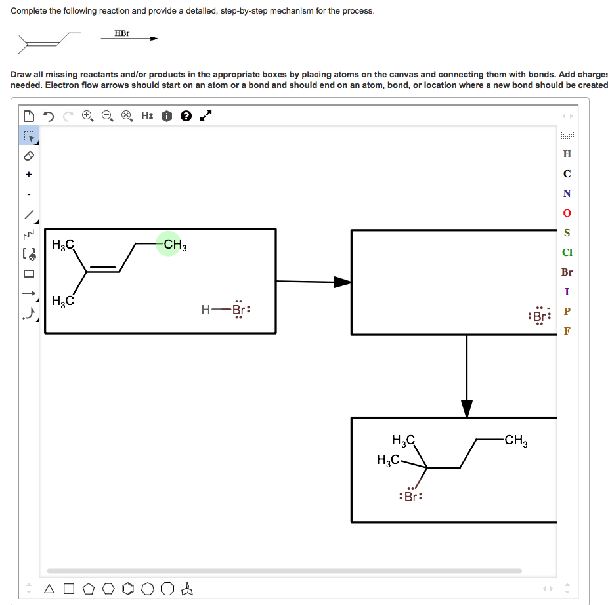Image resolution: width=608 pixels, height=605 pixels.
Task: Select the marquee selection tool
Action: (29, 136)
